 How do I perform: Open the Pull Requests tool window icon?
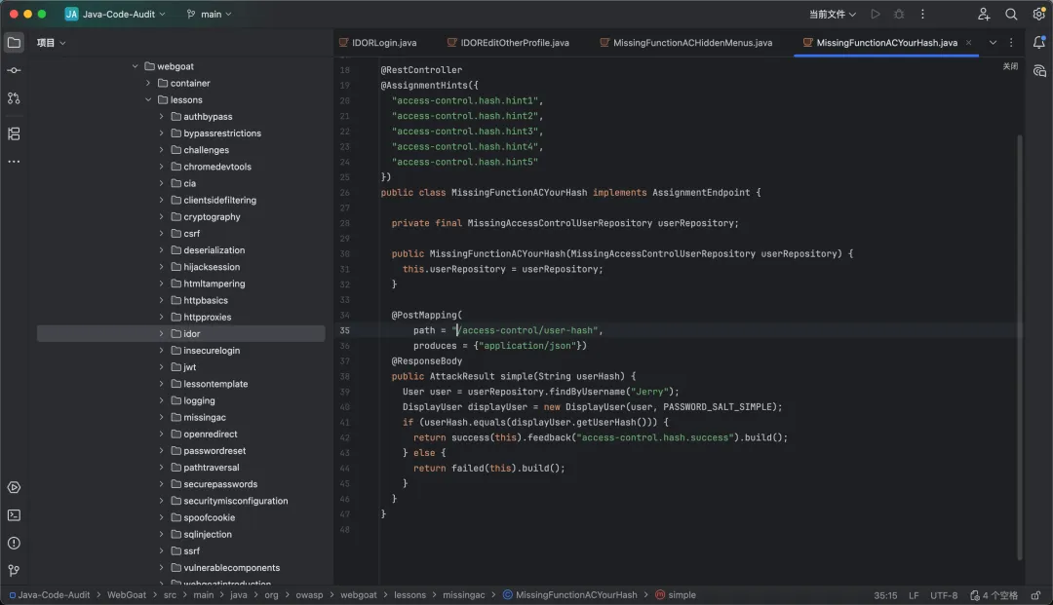(14, 98)
